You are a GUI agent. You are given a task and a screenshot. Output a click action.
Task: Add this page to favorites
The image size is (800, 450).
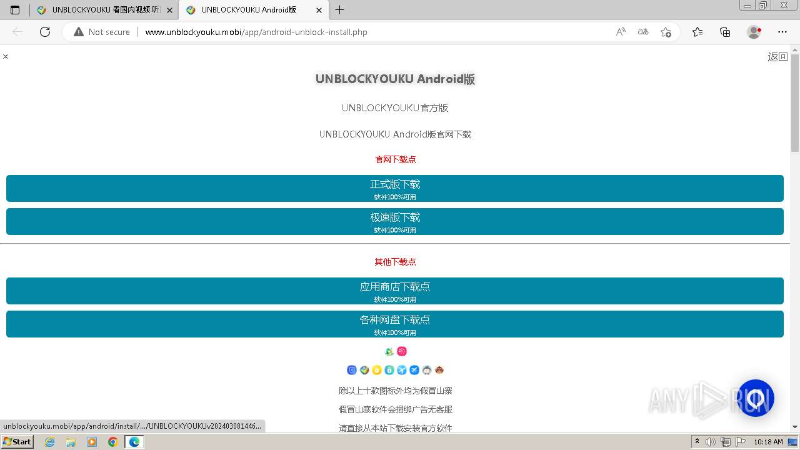(666, 32)
